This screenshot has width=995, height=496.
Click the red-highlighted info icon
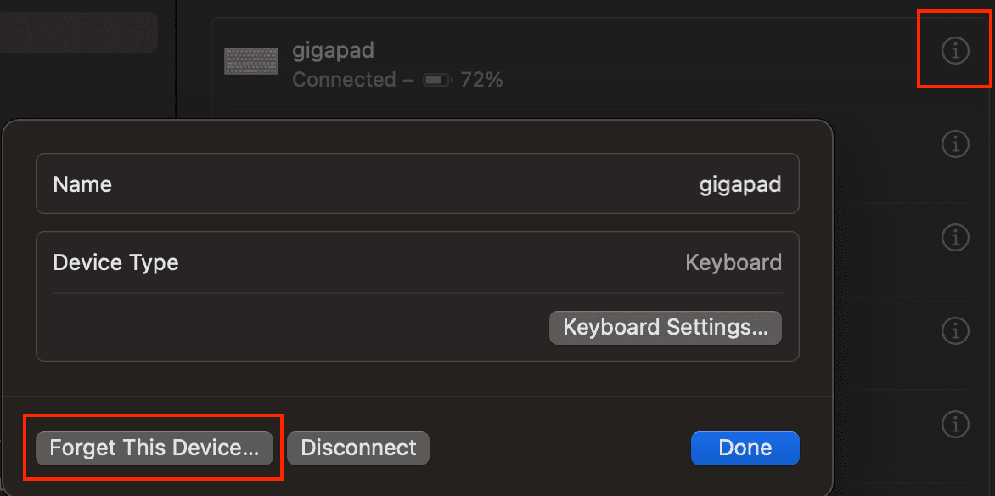coord(954,51)
